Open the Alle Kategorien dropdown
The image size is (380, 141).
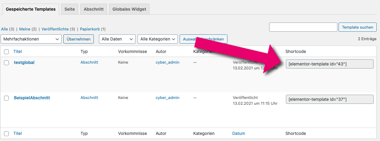pos(158,39)
